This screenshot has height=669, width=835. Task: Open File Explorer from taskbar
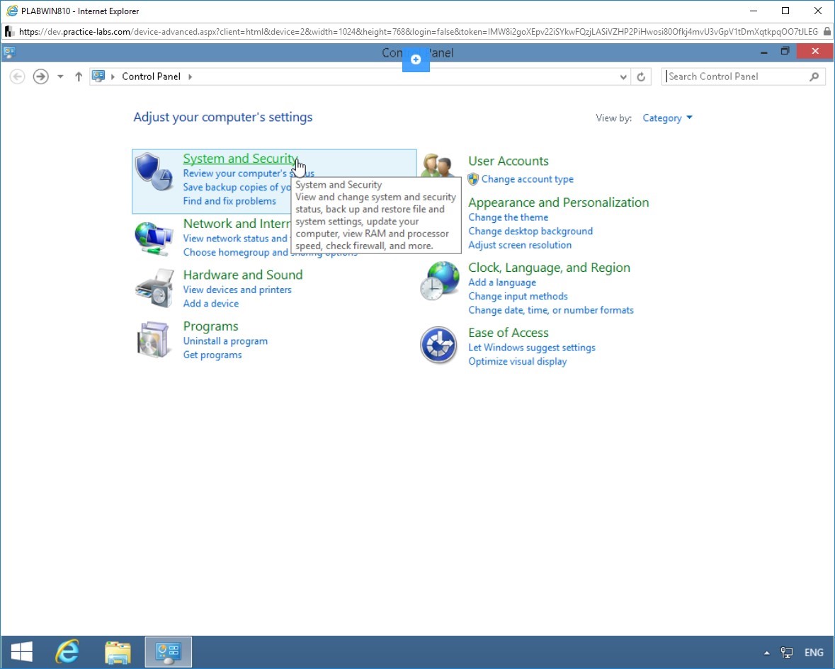click(118, 653)
